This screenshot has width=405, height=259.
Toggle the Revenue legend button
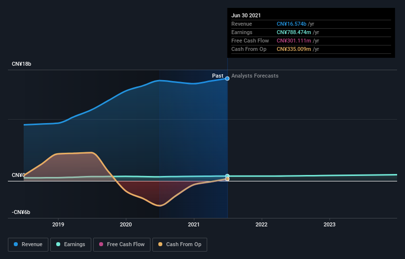tap(28, 245)
